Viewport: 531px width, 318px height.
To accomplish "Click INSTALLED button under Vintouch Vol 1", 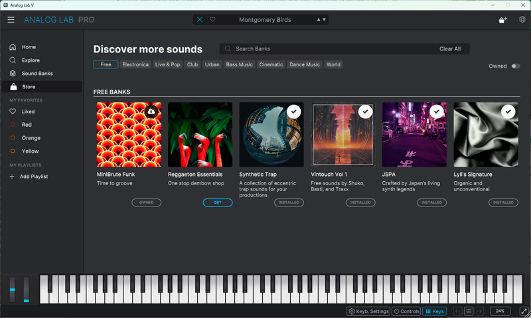I will [x=360, y=202].
